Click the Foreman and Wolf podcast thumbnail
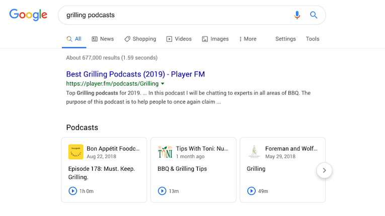 point(254,152)
